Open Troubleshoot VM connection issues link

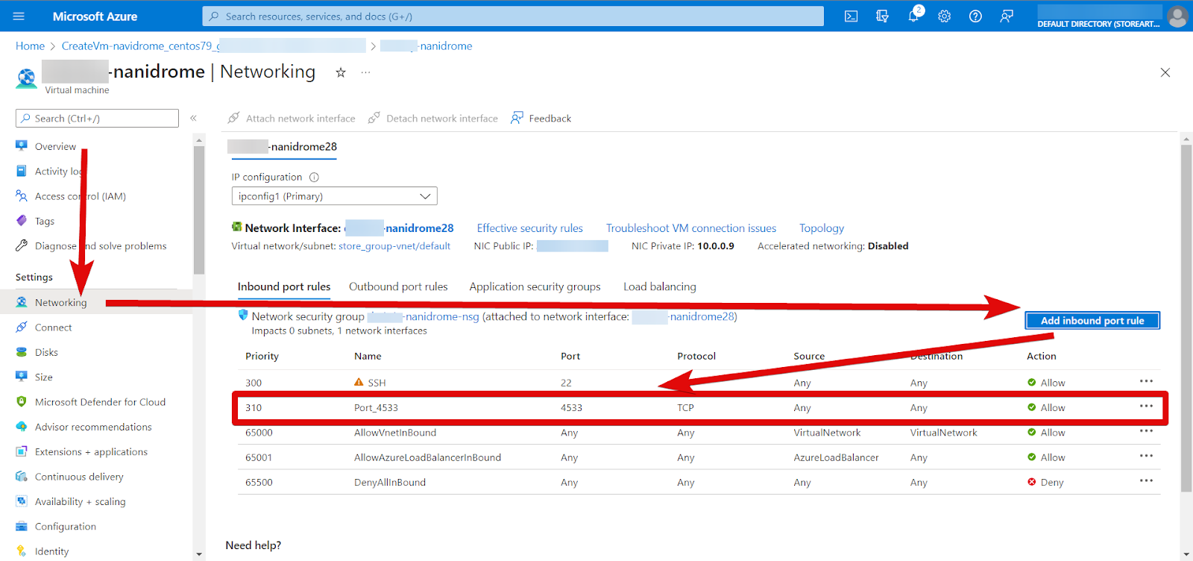coord(691,228)
